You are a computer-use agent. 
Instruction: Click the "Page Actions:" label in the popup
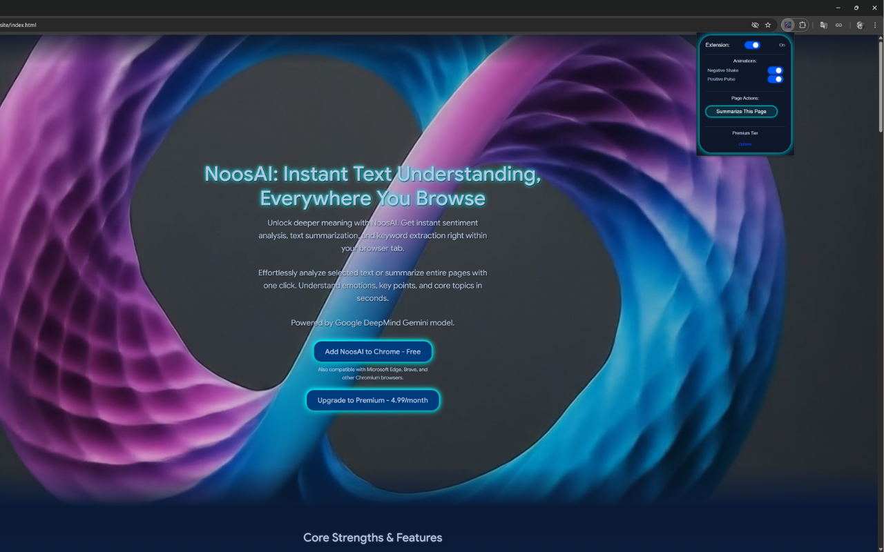click(x=745, y=98)
